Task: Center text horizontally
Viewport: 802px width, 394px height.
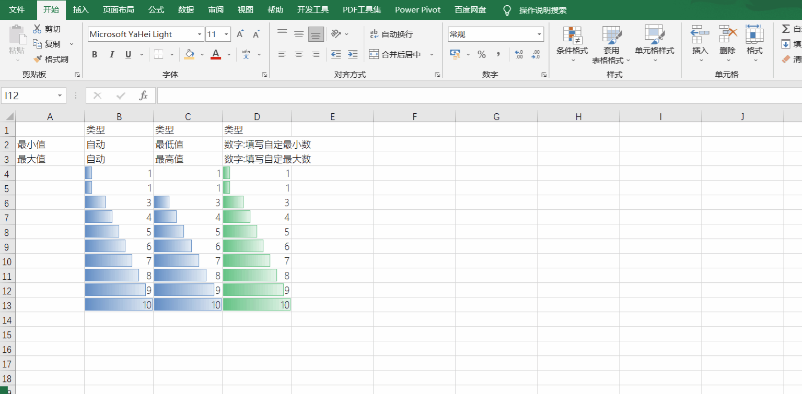Action: [299, 54]
